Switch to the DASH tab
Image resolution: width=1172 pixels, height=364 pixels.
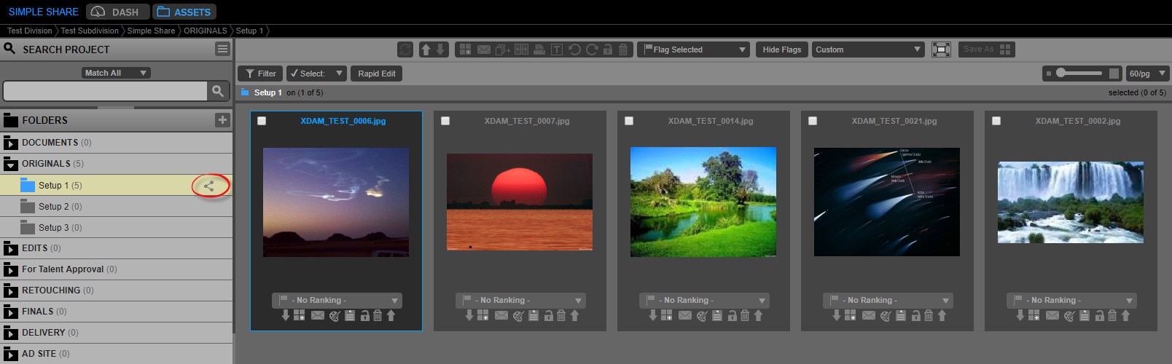point(117,12)
